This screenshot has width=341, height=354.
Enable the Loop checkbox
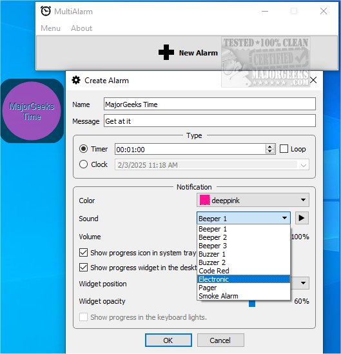284,149
